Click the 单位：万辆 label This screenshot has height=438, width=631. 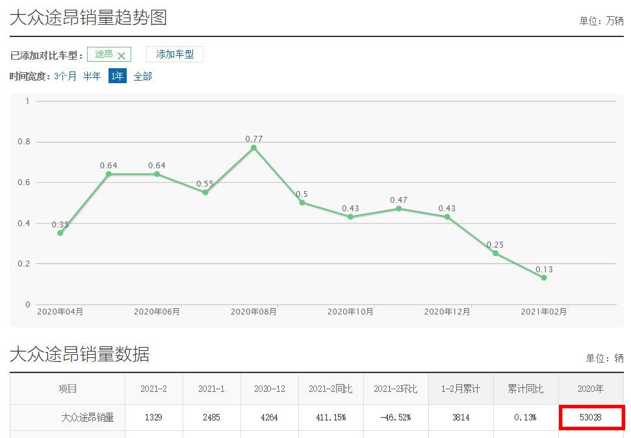(601, 21)
